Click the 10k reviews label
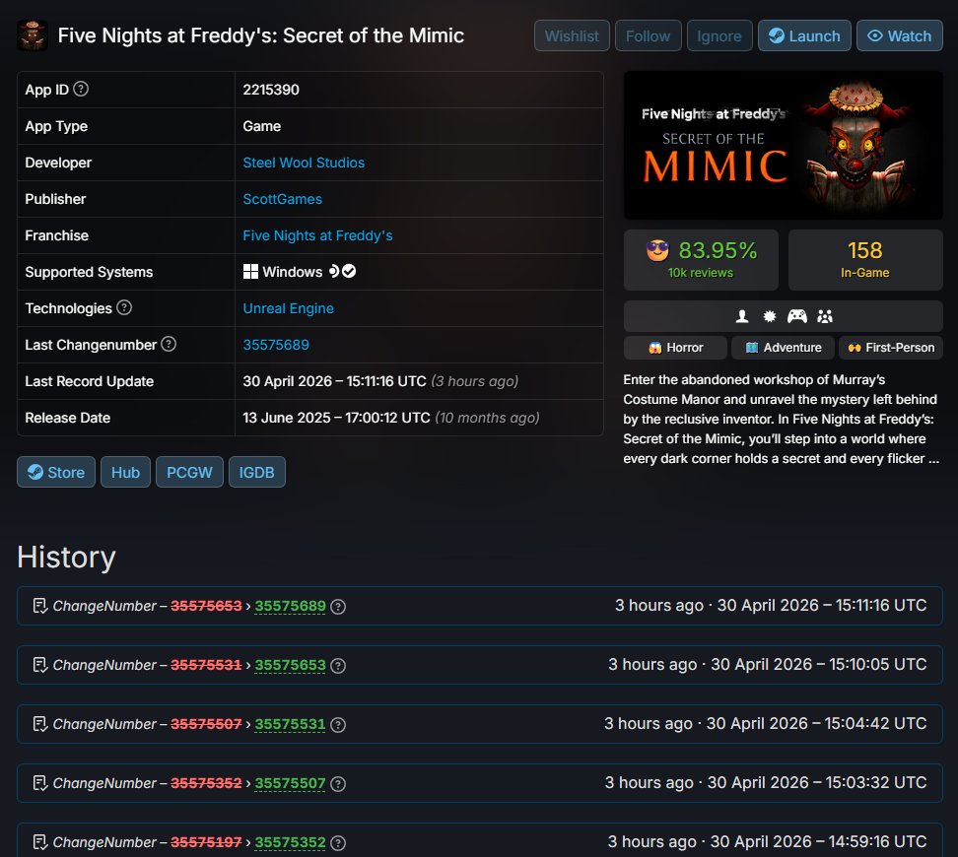This screenshot has height=857, width=958. [700, 273]
